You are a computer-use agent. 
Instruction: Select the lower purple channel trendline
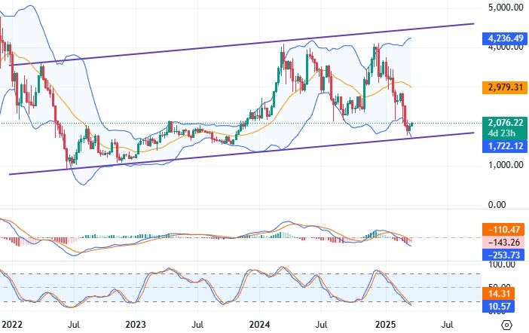click(x=242, y=154)
